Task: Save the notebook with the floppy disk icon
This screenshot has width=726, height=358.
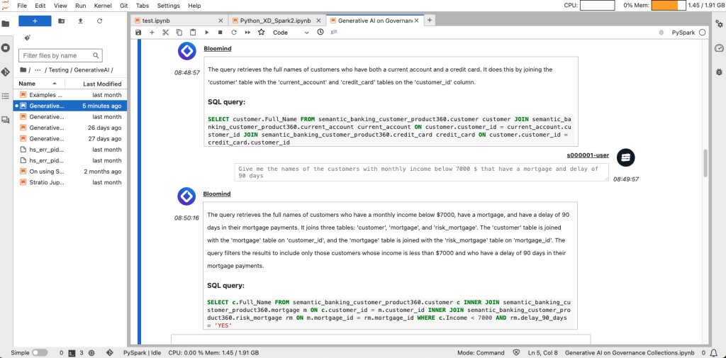Action: [x=138, y=33]
